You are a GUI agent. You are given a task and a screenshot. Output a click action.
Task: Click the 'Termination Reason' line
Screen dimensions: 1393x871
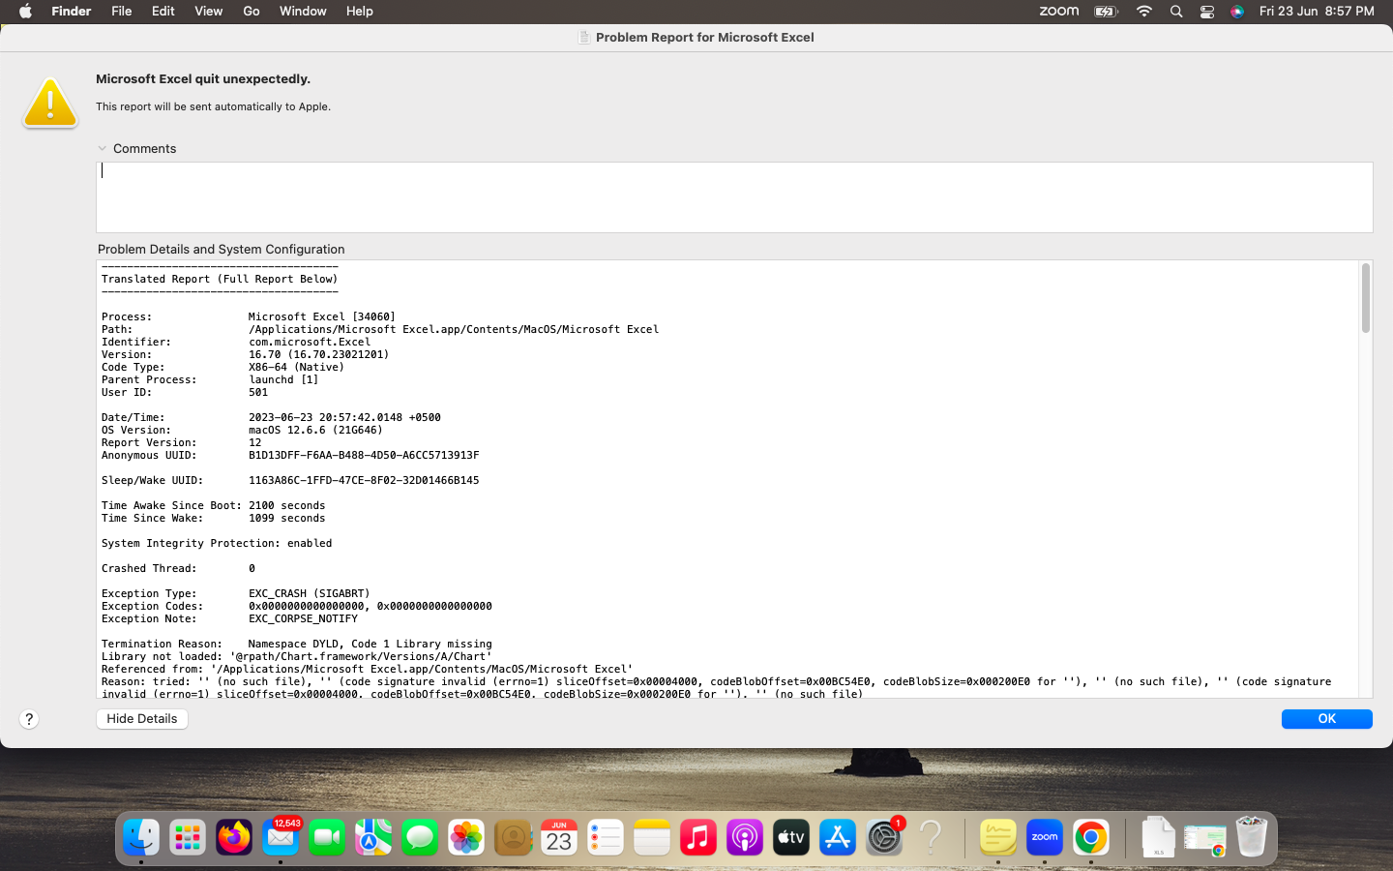[297, 644]
